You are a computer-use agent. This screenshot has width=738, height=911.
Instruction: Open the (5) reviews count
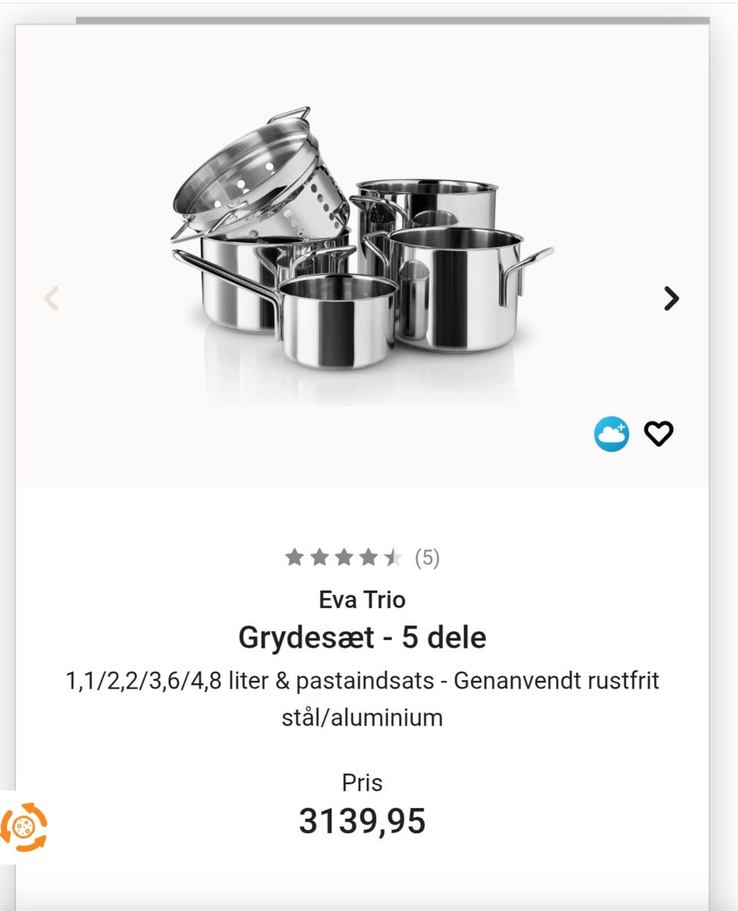pos(427,558)
